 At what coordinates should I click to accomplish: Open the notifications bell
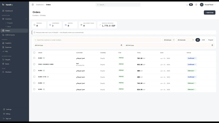pyautogui.click(x=196, y=5)
